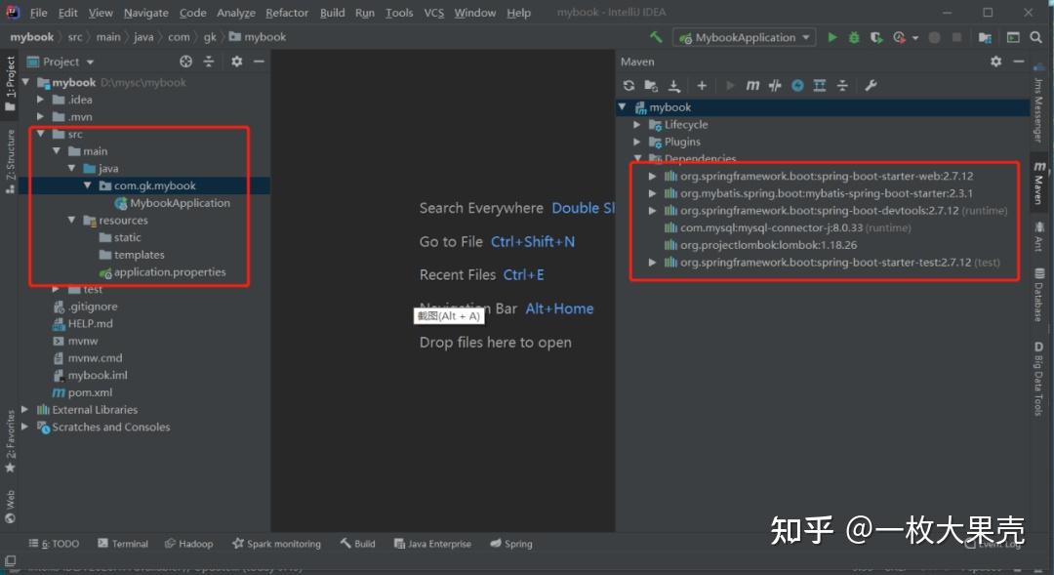1054x575 pixels.
Task: Run the MybookApplication with the green Run icon
Action: pos(832,37)
